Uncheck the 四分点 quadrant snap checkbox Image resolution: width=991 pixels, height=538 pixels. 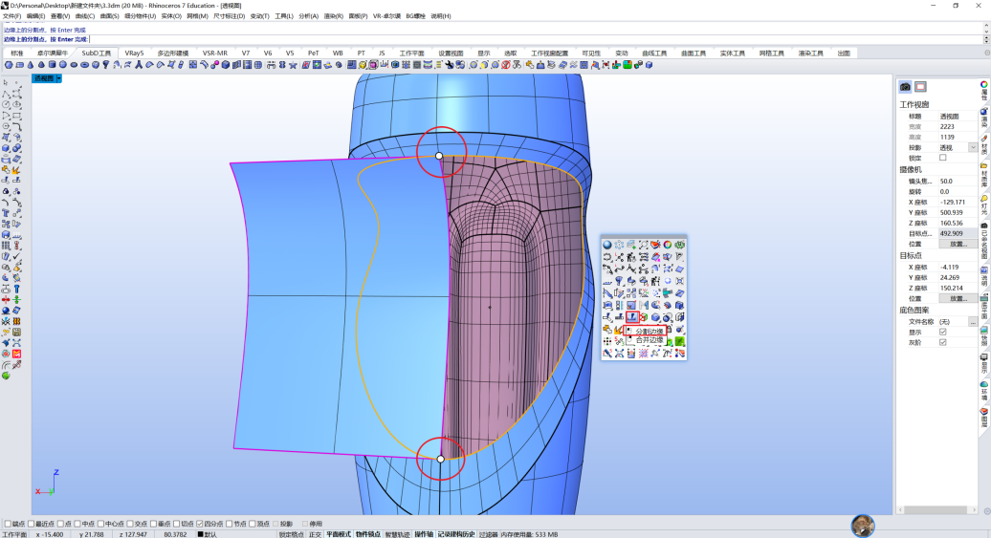tap(200, 524)
